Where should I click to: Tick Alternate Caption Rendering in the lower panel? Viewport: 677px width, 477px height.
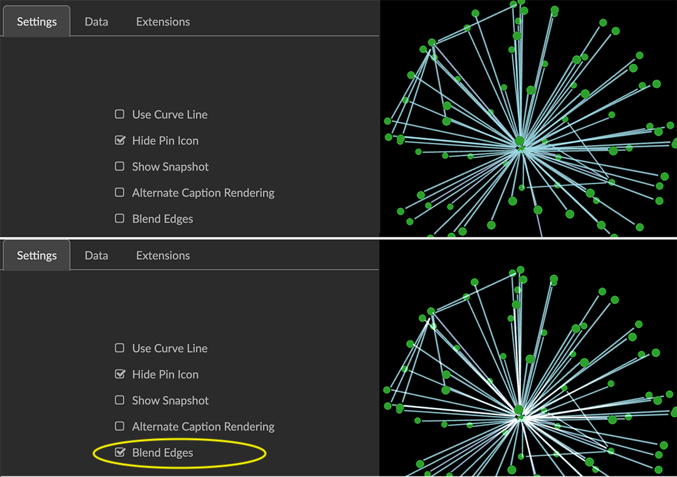coord(120,427)
